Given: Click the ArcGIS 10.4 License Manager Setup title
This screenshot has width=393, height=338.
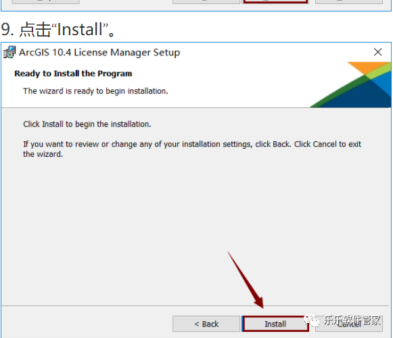Looking at the screenshot, I should [99, 52].
